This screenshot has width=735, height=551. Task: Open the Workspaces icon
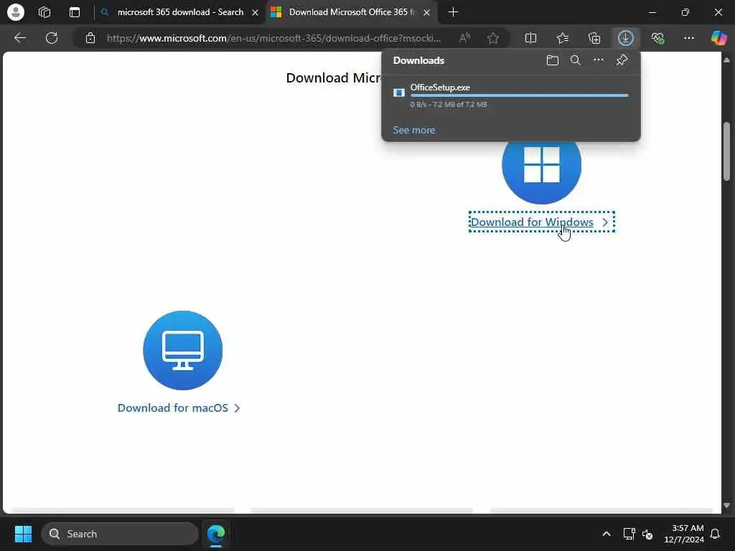click(45, 12)
